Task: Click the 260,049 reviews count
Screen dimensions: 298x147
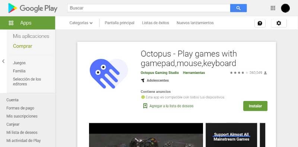Action: pos(256,73)
